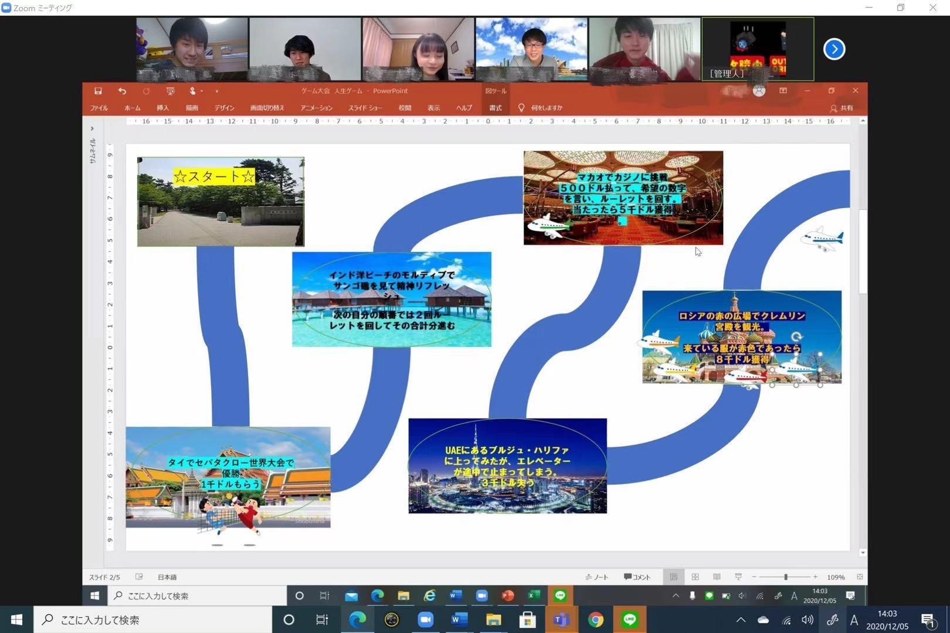This screenshot has width=950, height=633.
Task: Click the fit-slide-to-window icon
Action: pyautogui.click(x=860, y=577)
